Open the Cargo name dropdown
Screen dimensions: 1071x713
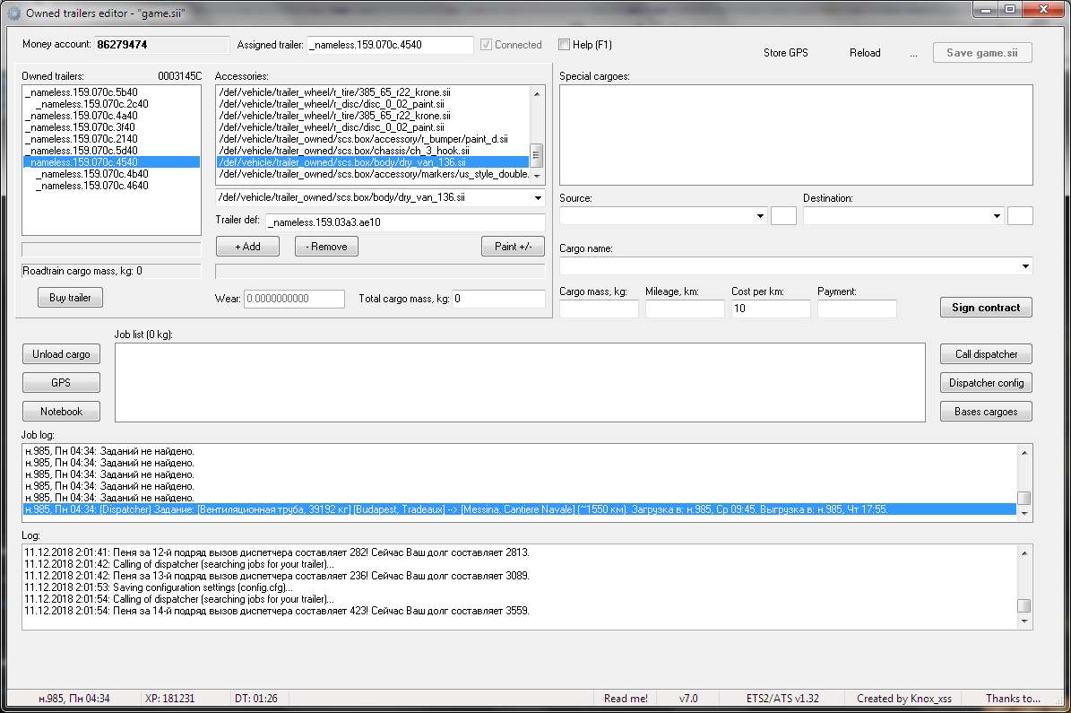coord(1025,266)
